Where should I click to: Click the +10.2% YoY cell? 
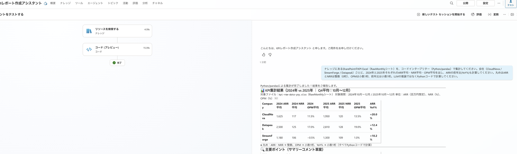tap(374, 138)
